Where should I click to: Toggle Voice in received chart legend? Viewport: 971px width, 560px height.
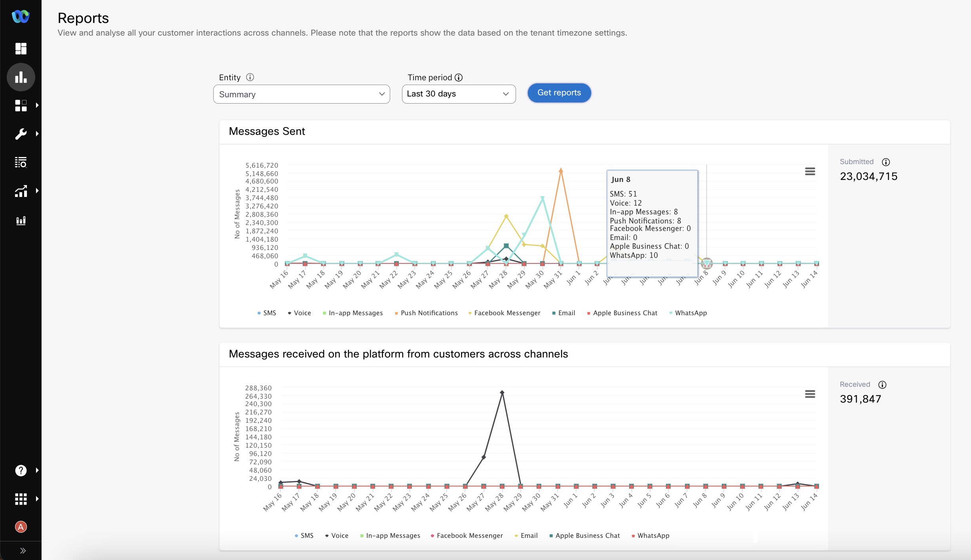tap(337, 535)
